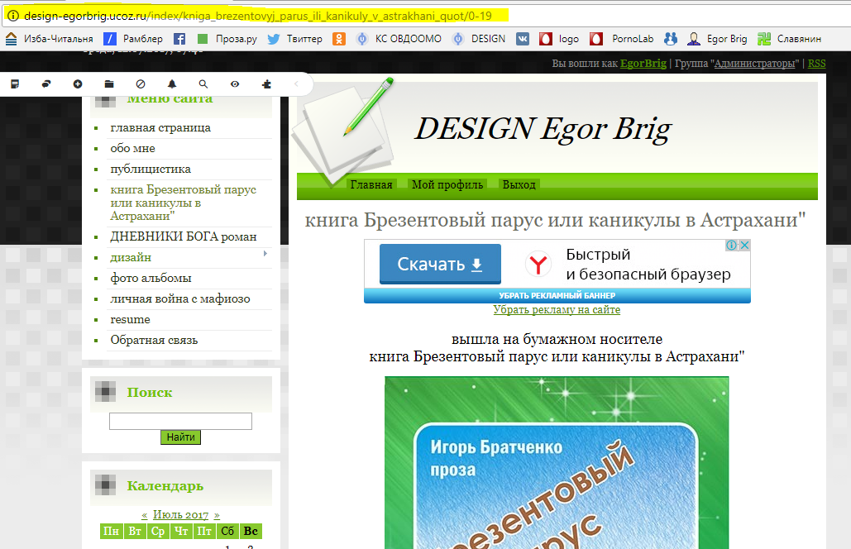Click the puzzle piece modules icon
The image size is (851, 549).
[x=266, y=84]
